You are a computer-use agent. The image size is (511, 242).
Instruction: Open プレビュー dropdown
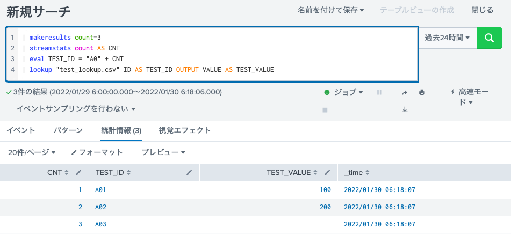click(x=163, y=152)
